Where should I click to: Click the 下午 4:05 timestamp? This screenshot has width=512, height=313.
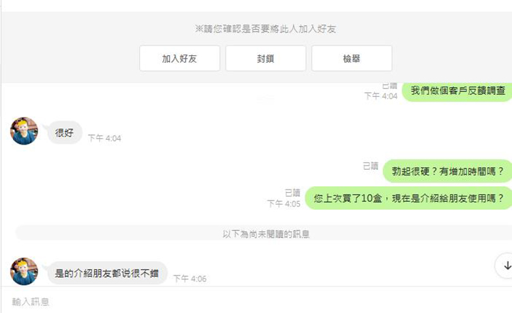(x=284, y=204)
